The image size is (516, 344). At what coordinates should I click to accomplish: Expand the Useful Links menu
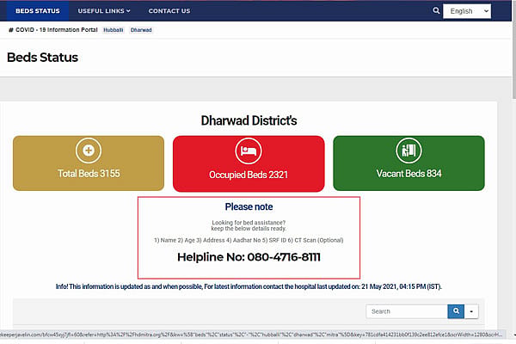pyautogui.click(x=104, y=11)
